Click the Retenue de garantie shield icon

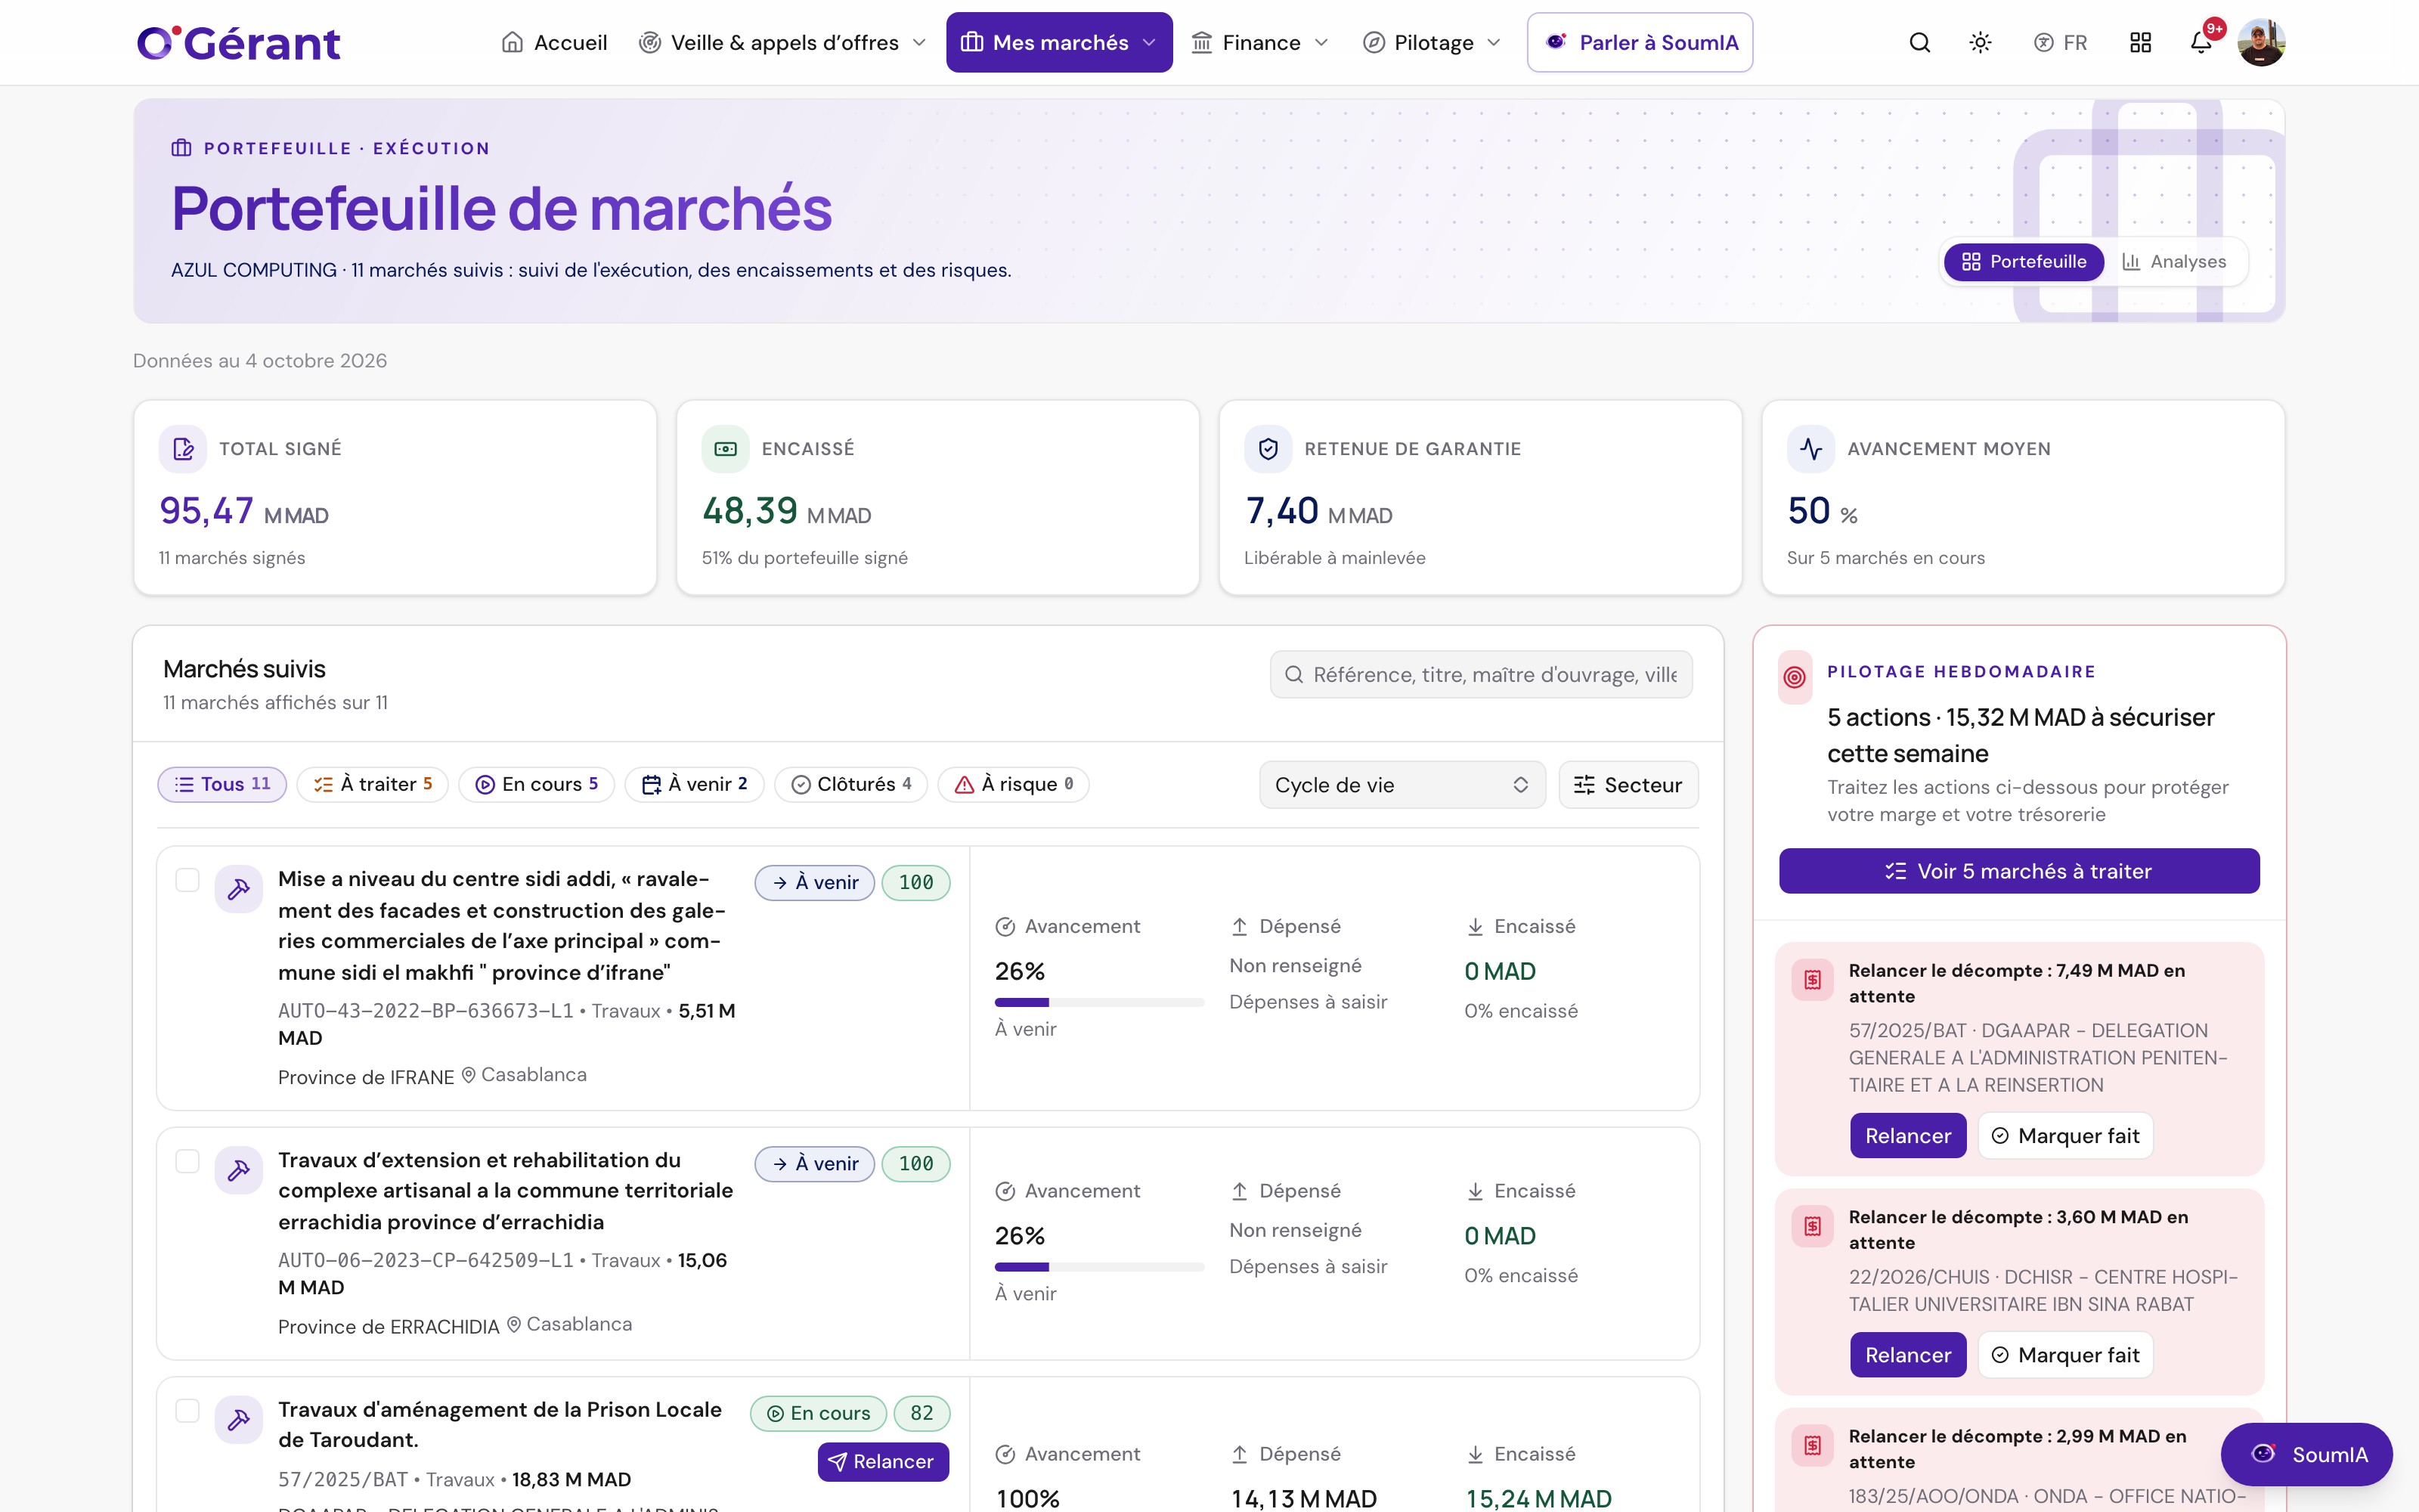point(1268,449)
